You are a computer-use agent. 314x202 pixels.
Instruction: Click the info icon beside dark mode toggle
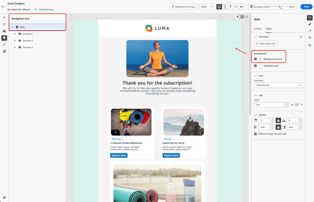[247, 17]
